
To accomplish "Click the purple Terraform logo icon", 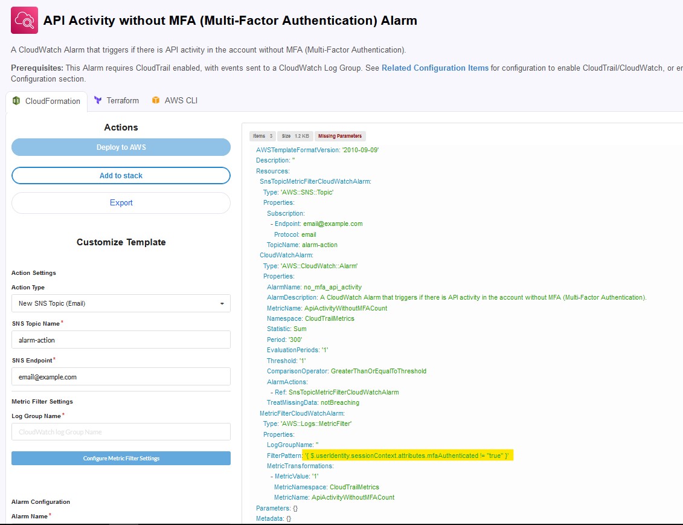I will [98, 100].
